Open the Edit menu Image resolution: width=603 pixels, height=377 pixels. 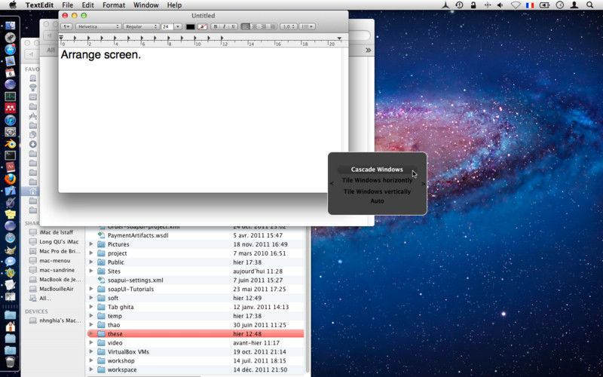coord(87,5)
